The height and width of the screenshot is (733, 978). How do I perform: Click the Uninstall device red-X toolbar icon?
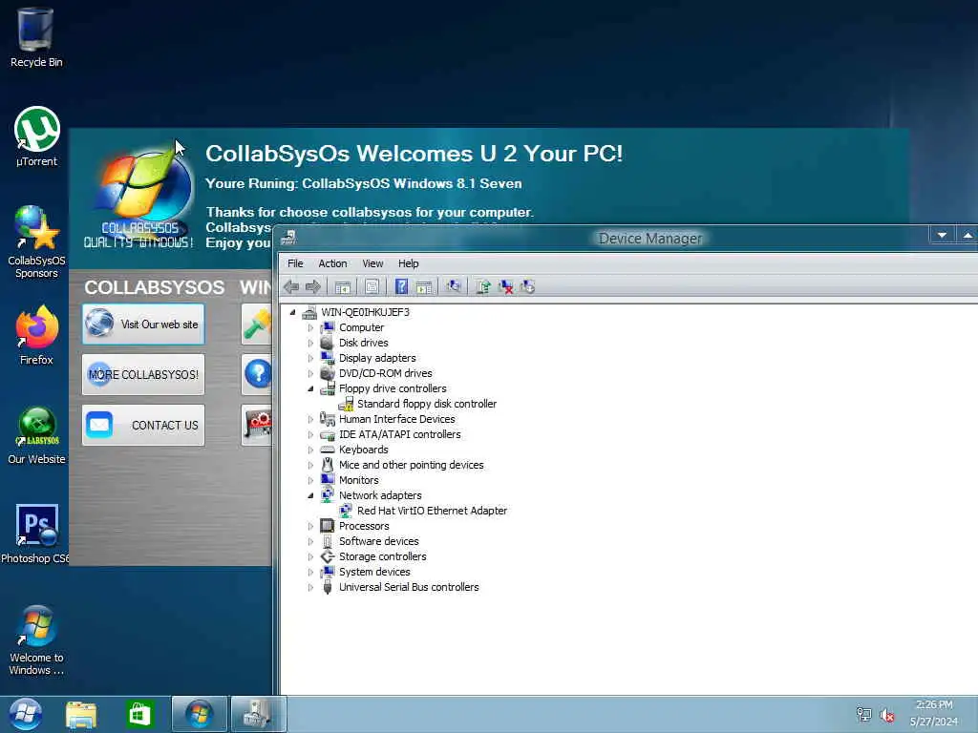(x=505, y=286)
